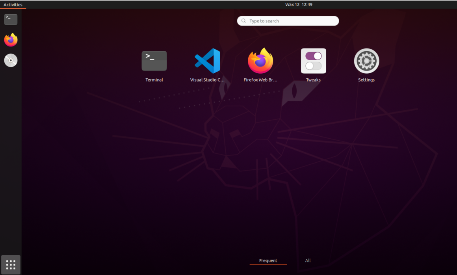This screenshot has height=275, width=457.
Task: Switch to the All applications tab
Action: pyautogui.click(x=308, y=260)
